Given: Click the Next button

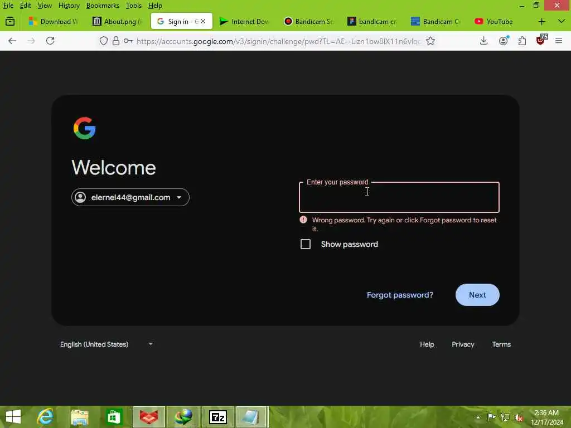Looking at the screenshot, I should coord(477,295).
